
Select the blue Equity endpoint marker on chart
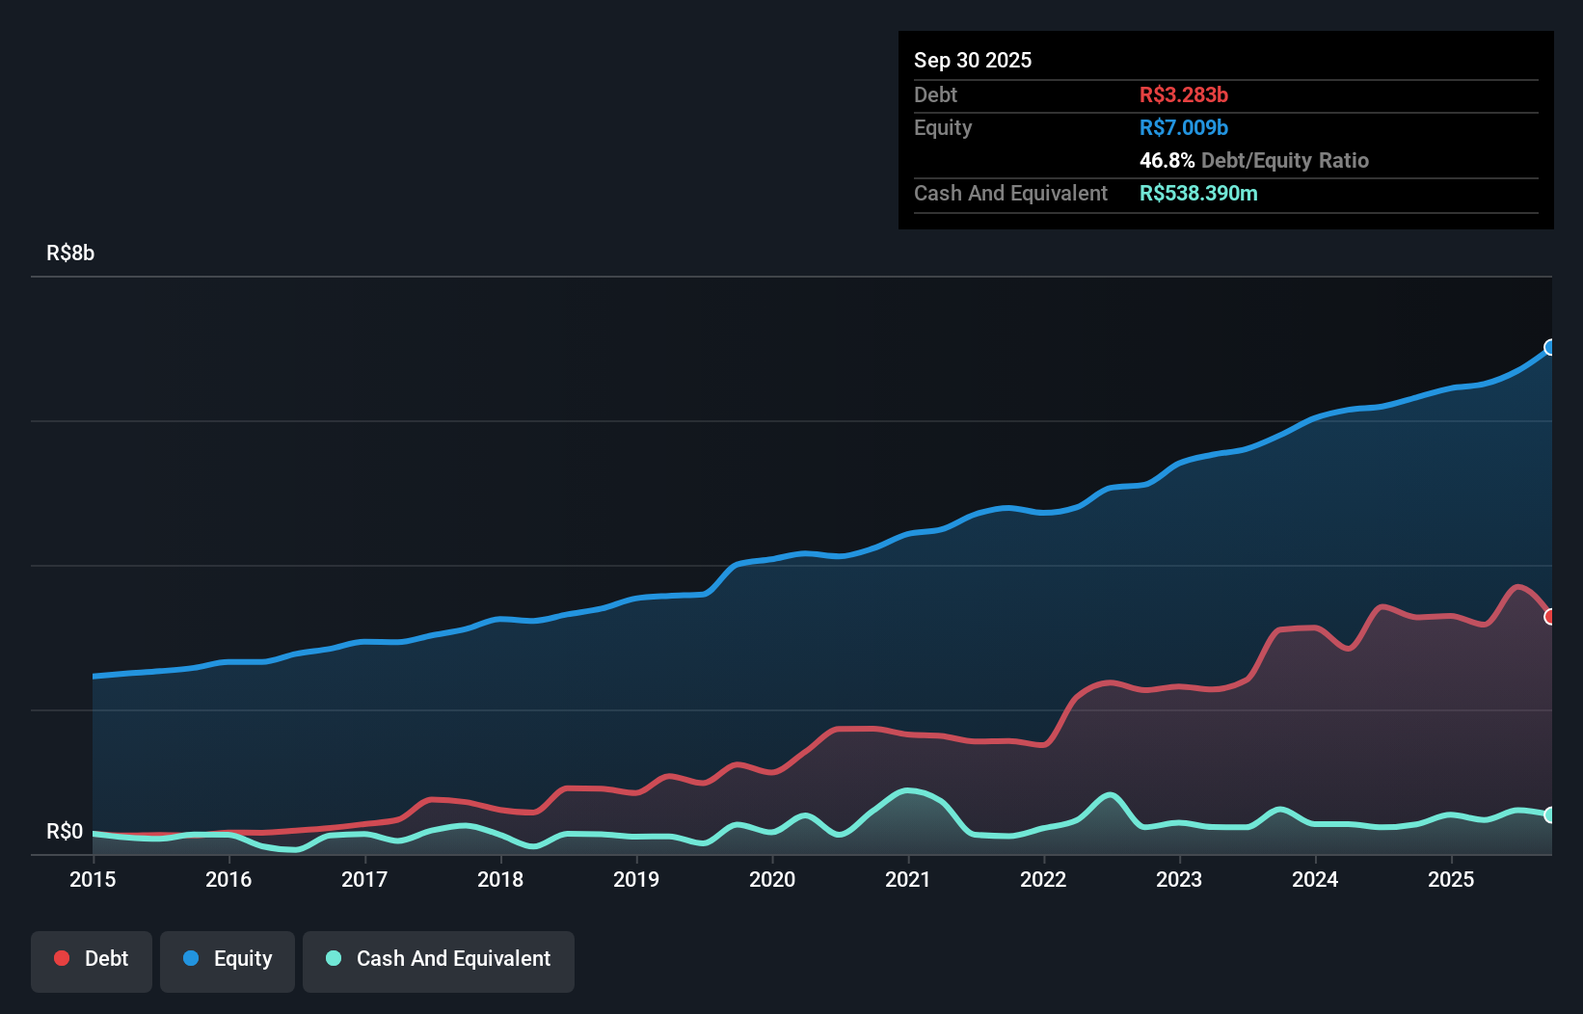1551,348
